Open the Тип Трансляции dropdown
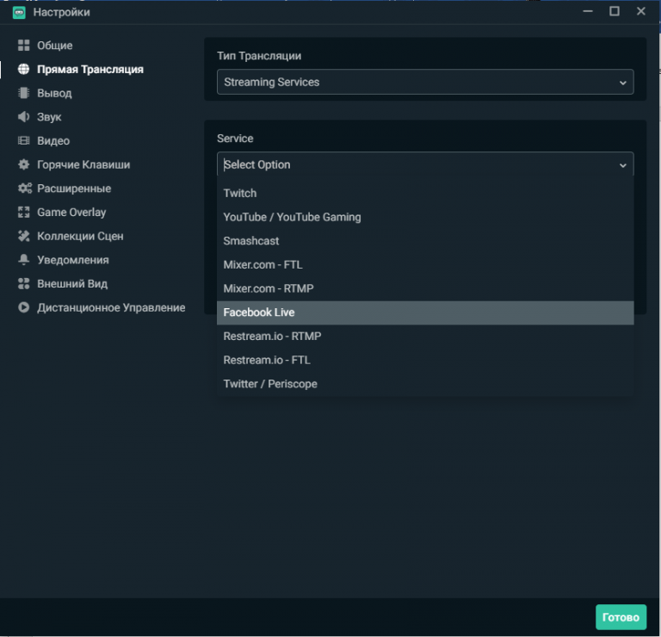The height and width of the screenshot is (637, 661). (x=424, y=83)
